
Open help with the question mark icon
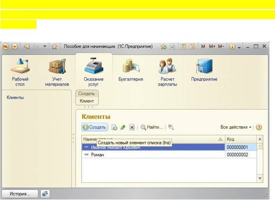pos(259,127)
